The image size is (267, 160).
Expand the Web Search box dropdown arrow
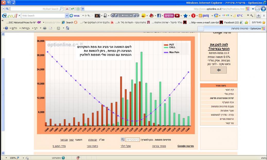tap(67, 16)
